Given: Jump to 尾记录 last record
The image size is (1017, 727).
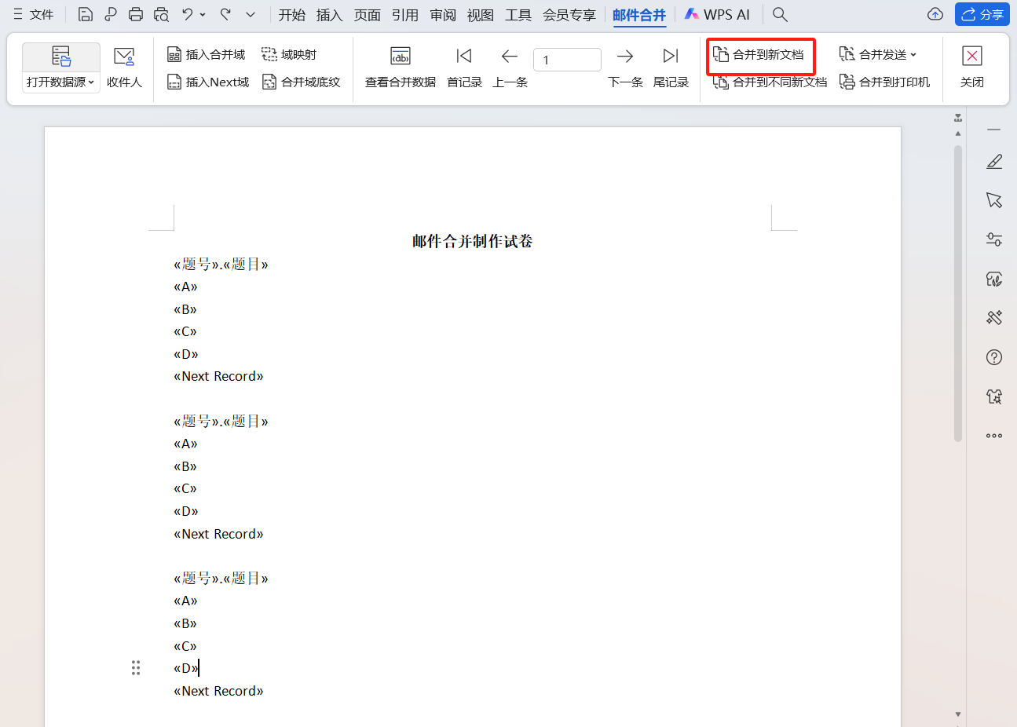Looking at the screenshot, I should [x=670, y=66].
